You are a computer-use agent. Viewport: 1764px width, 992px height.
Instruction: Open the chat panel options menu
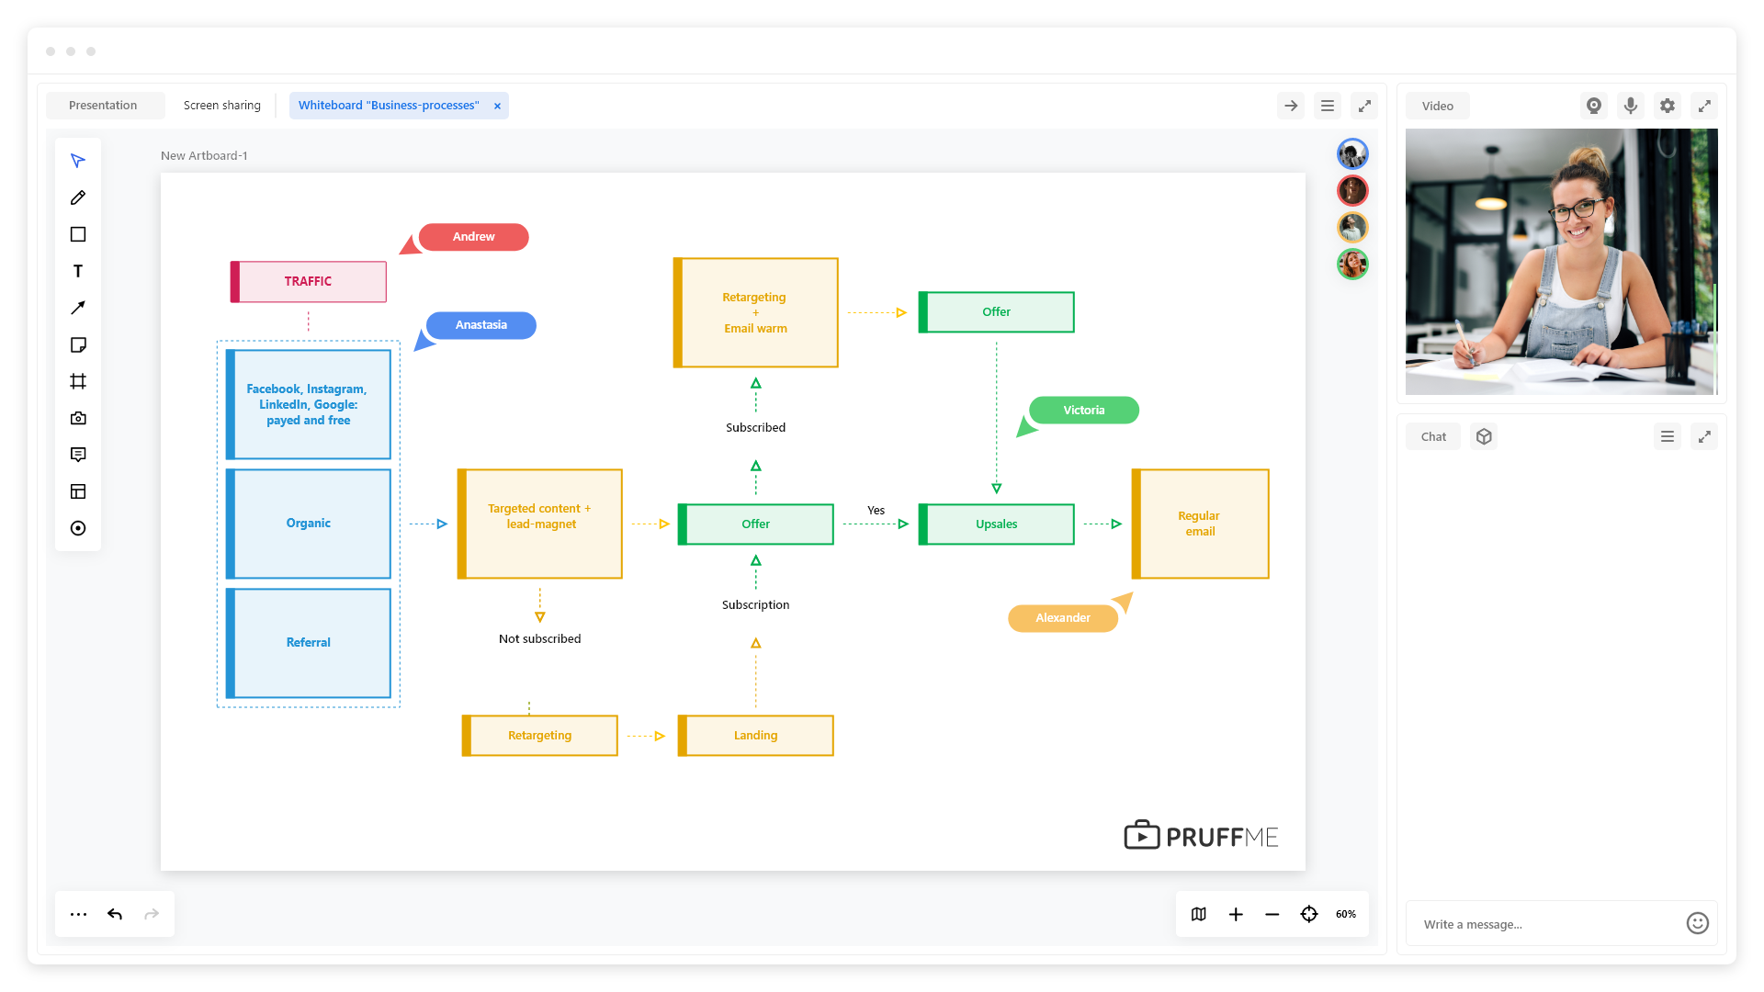(1668, 436)
